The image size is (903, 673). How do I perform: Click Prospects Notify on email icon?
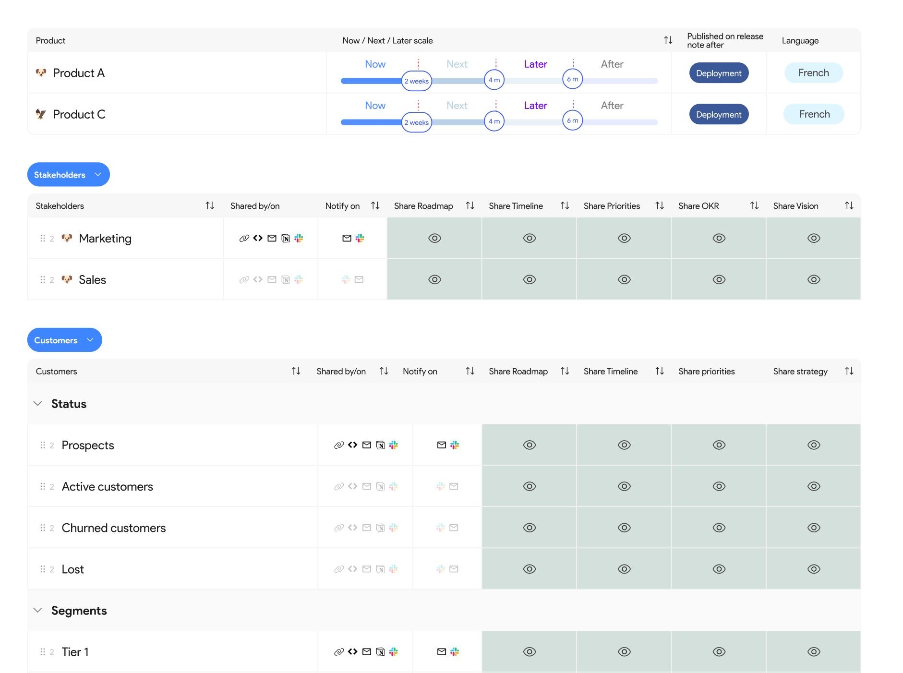[442, 445]
